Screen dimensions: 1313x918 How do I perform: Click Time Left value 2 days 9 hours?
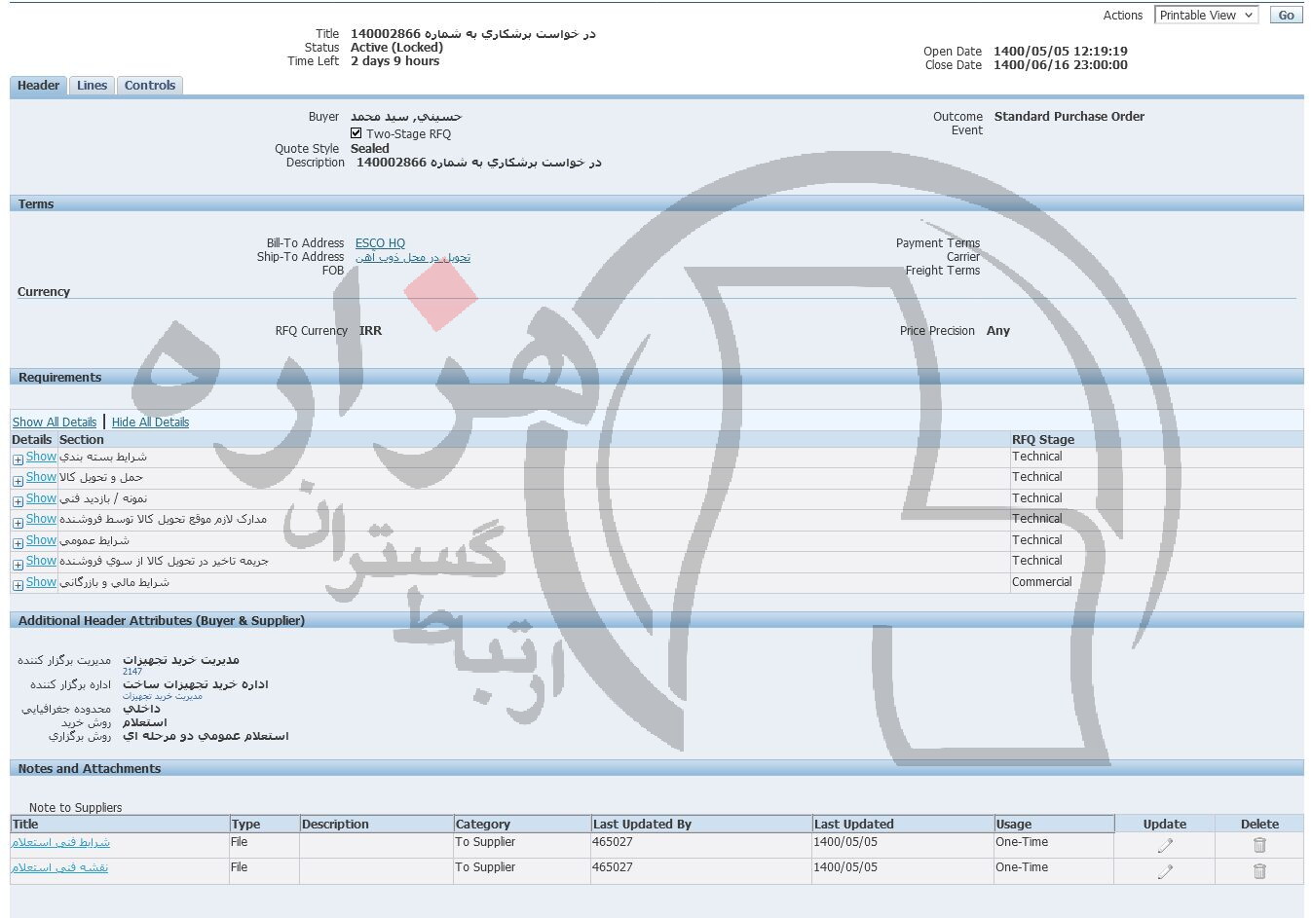pyautogui.click(x=394, y=61)
